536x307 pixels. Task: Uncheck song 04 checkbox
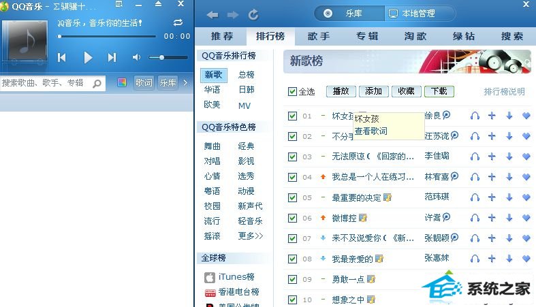[292, 177]
